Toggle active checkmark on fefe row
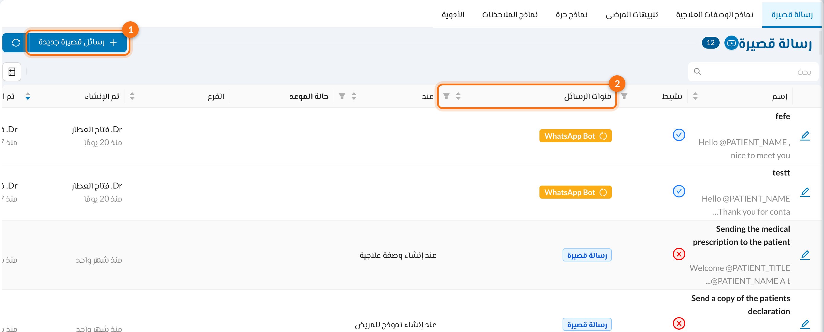The image size is (824, 332). tap(679, 135)
